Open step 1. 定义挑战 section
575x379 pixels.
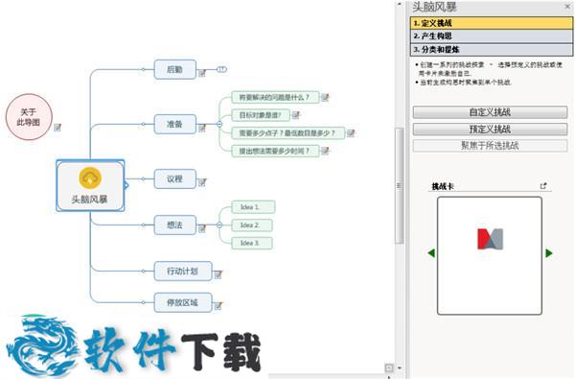(491, 23)
